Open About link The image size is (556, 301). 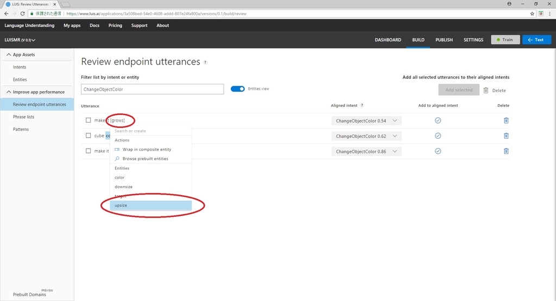tap(163, 25)
